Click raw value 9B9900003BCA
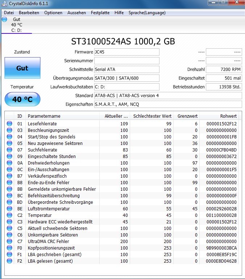Screen dimensions: 245x279 [221, 248]
